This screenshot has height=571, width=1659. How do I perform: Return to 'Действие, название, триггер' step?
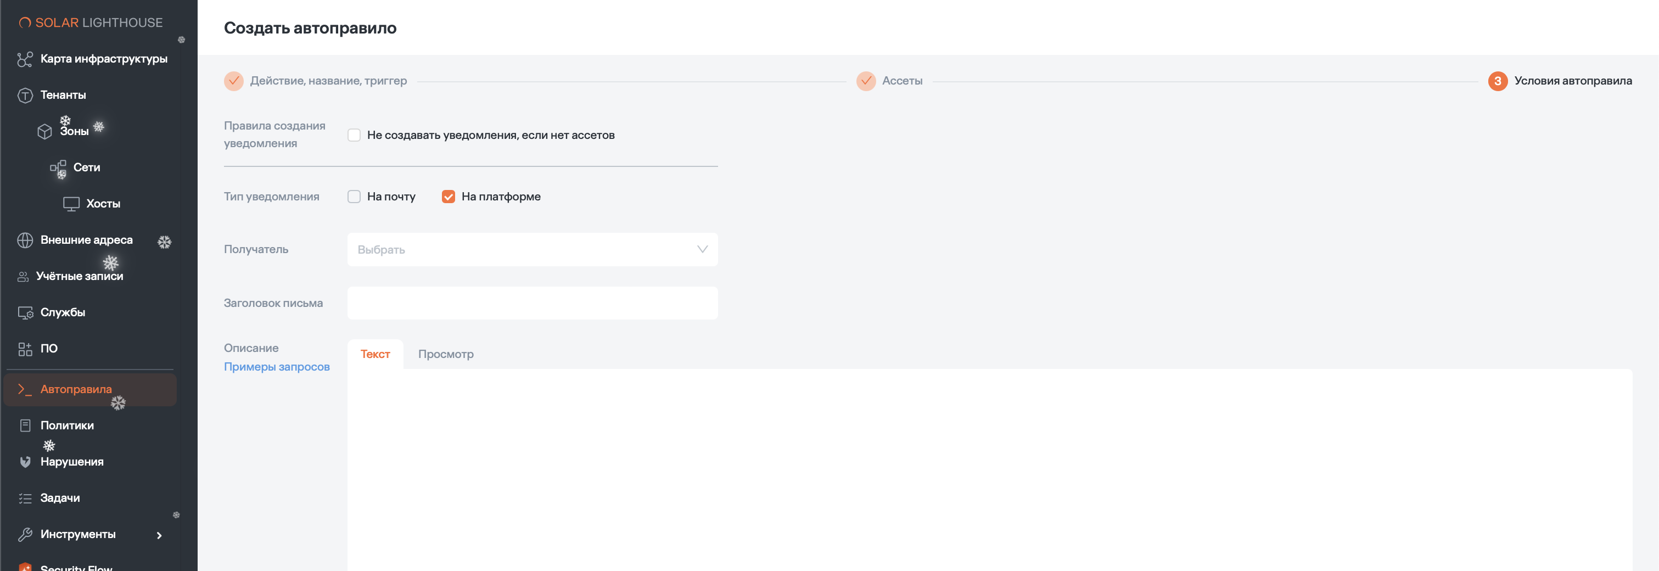[x=328, y=81]
